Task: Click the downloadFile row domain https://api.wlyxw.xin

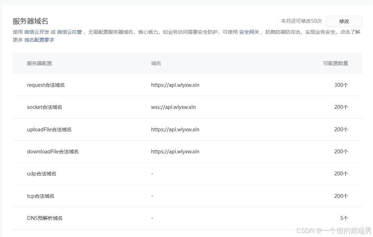Action: click(x=175, y=152)
